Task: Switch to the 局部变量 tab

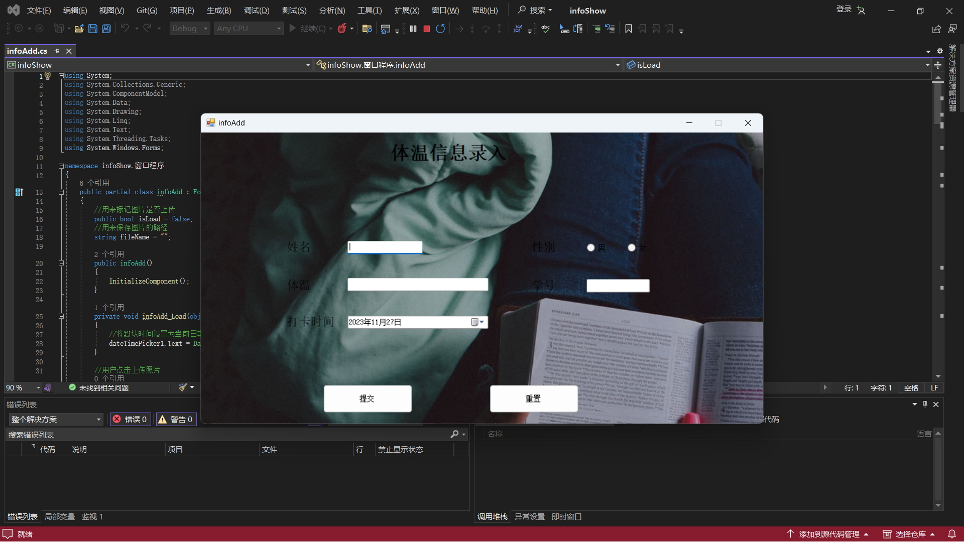Action: (59, 516)
